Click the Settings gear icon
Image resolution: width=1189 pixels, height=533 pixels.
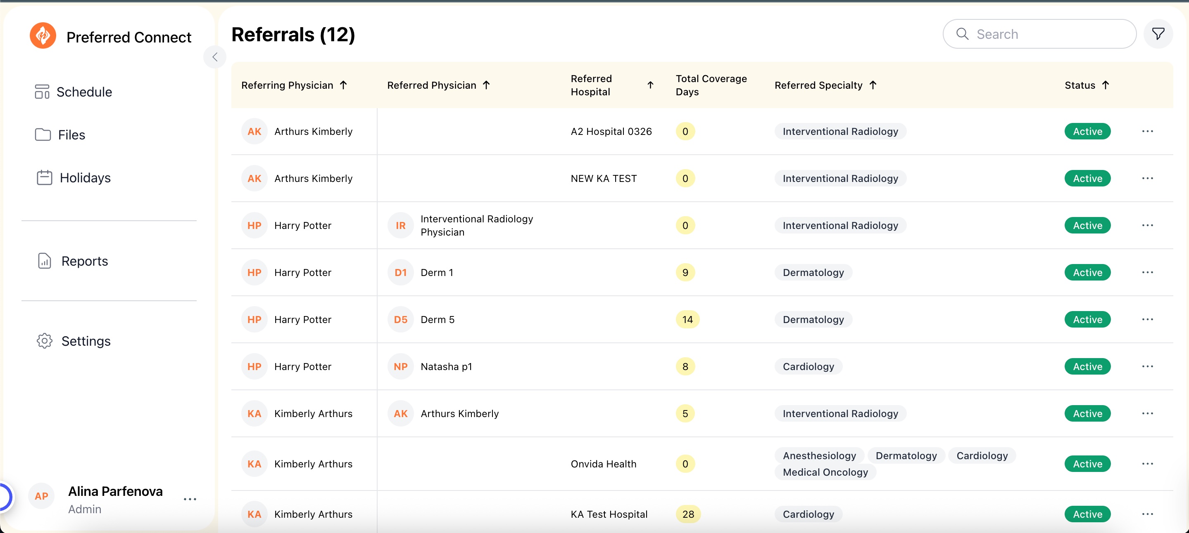tap(45, 341)
